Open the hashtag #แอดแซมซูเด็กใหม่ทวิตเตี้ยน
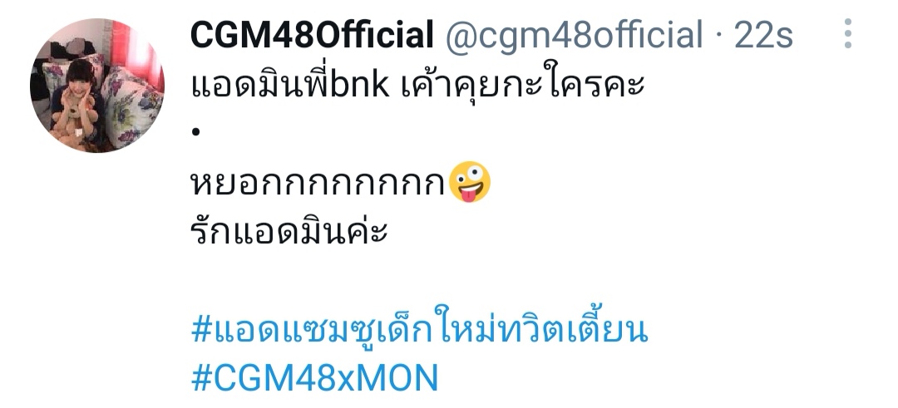Viewport: 898px width, 408px height. [419, 328]
